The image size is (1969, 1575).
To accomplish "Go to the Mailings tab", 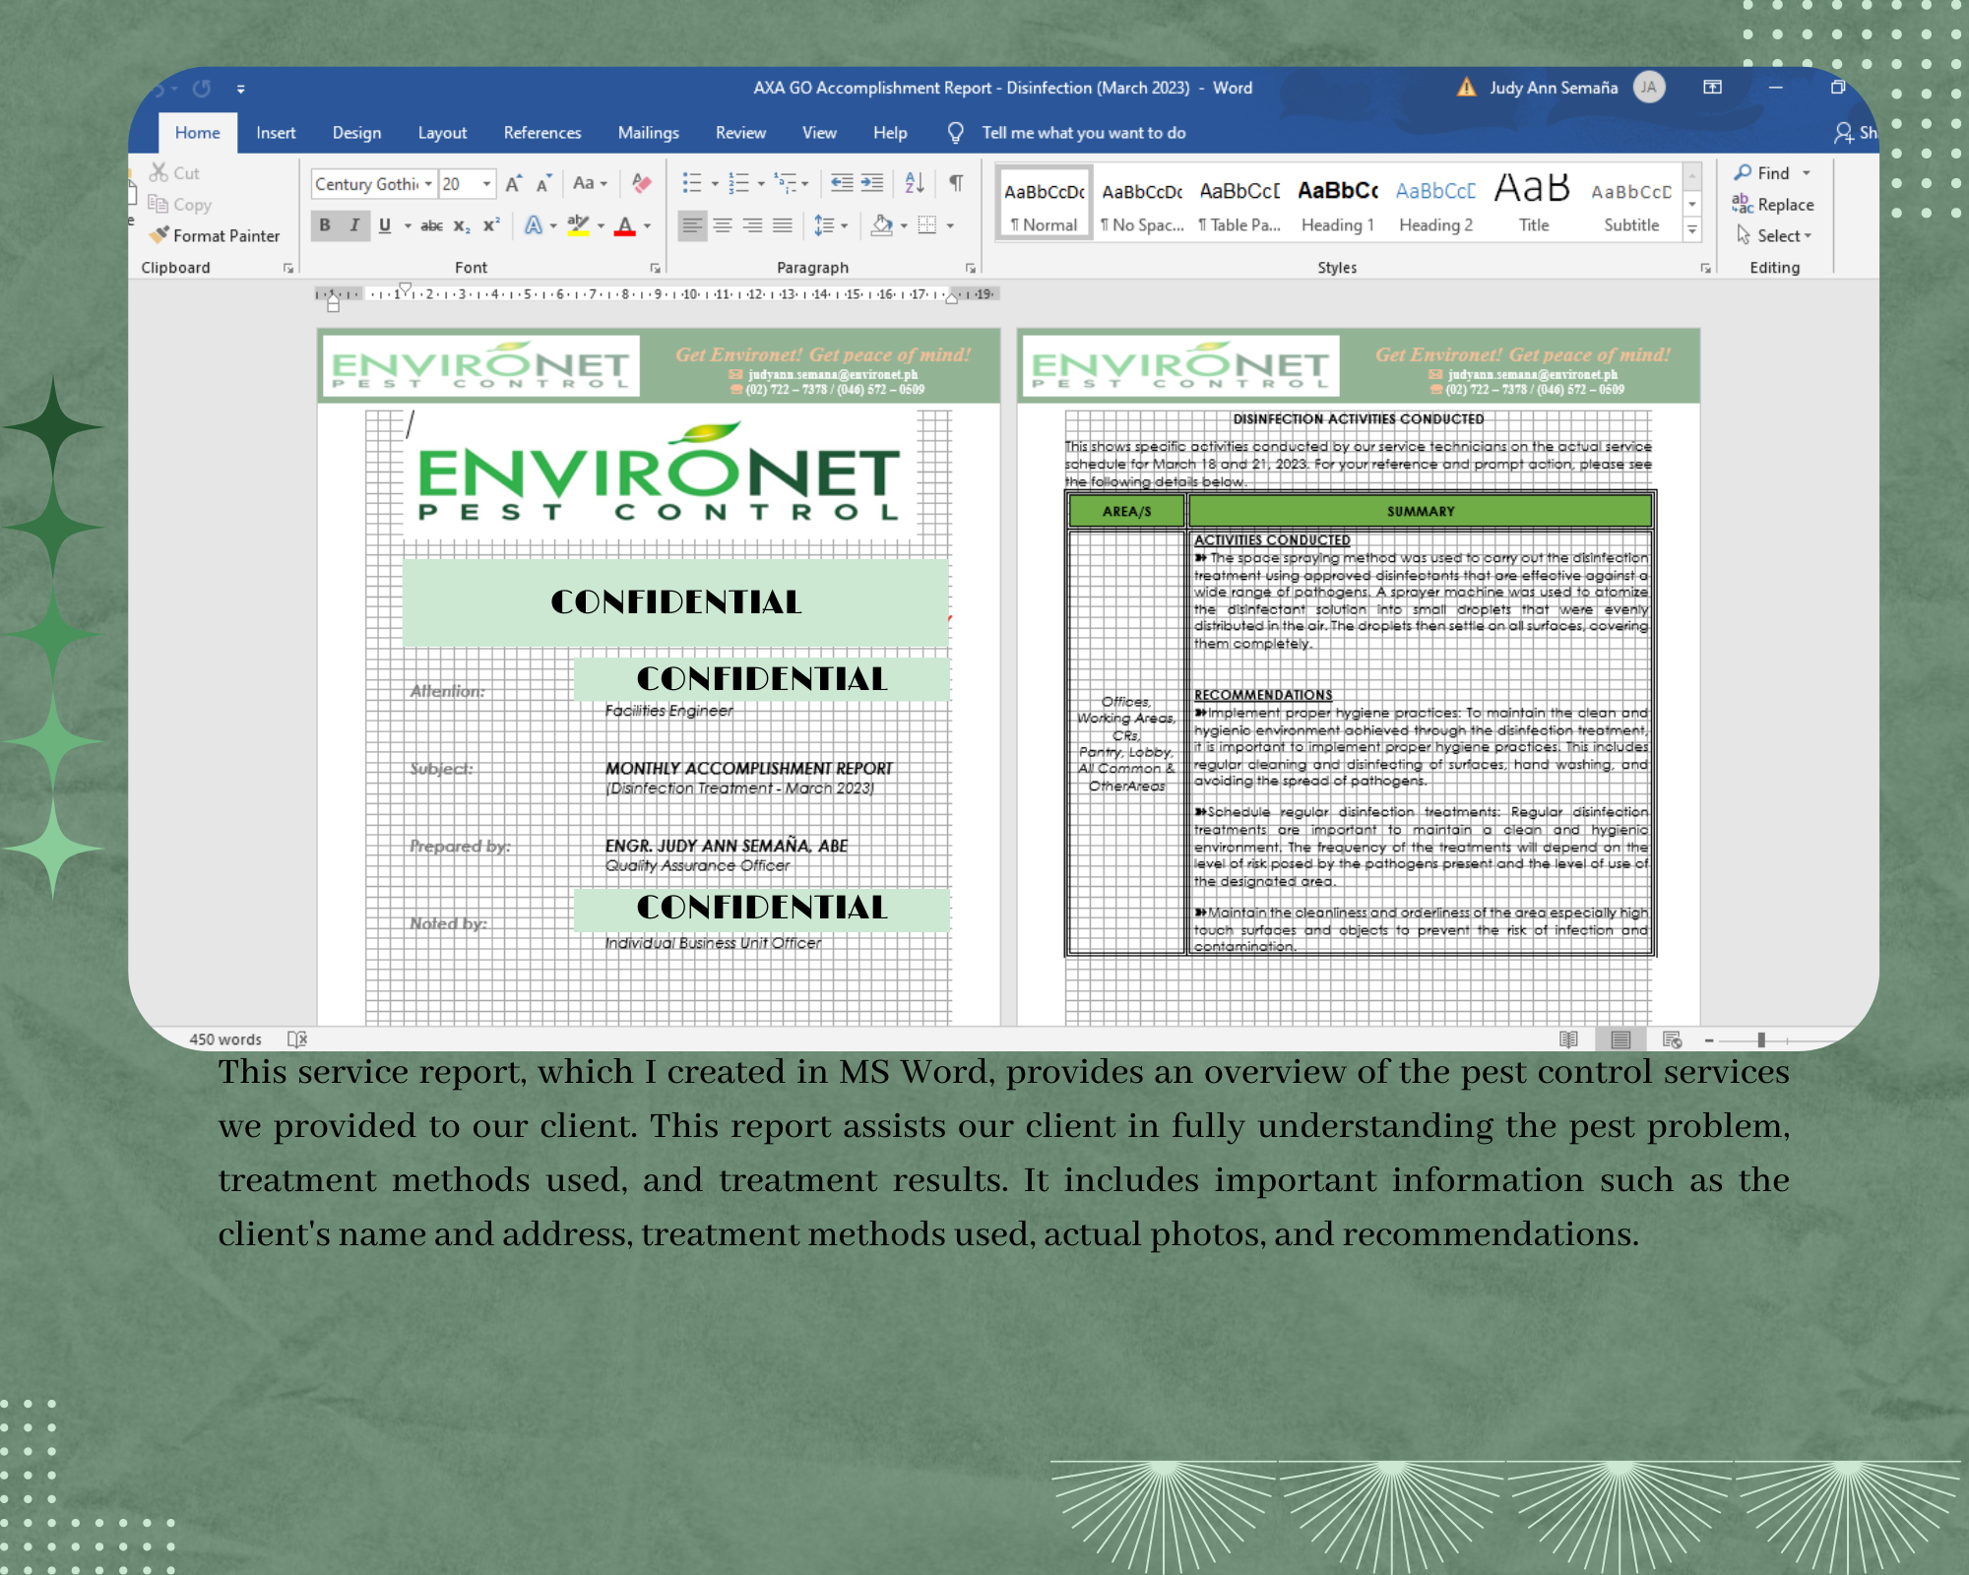I will [x=648, y=133].
